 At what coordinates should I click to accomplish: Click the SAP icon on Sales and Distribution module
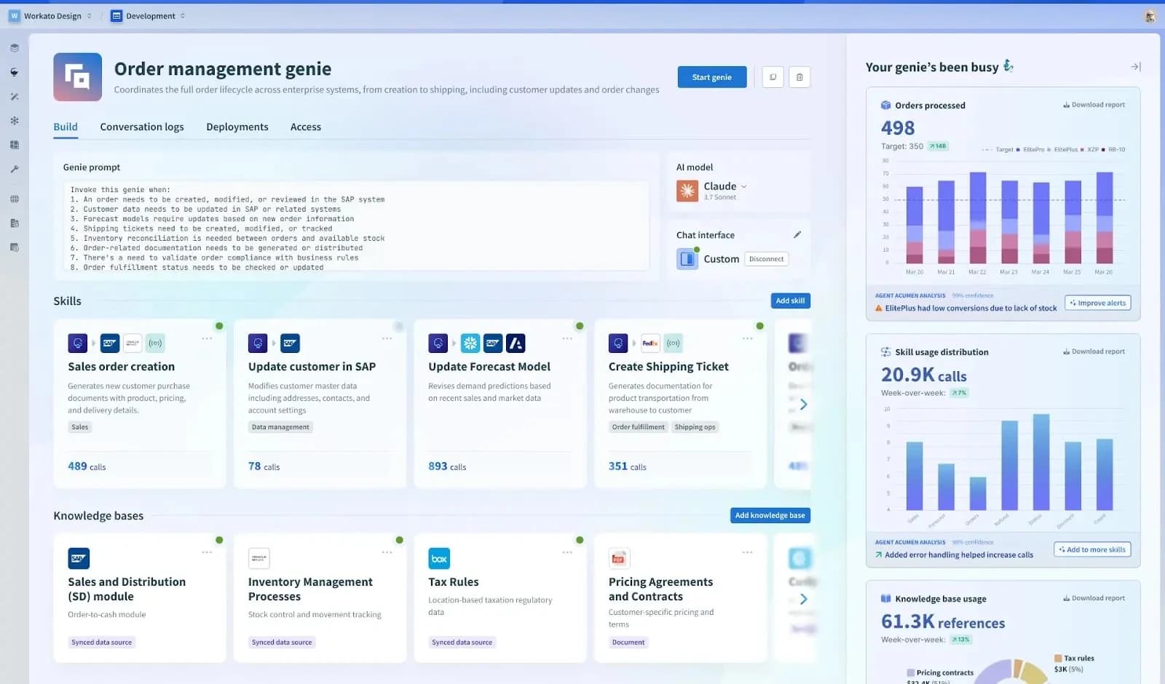79,558
